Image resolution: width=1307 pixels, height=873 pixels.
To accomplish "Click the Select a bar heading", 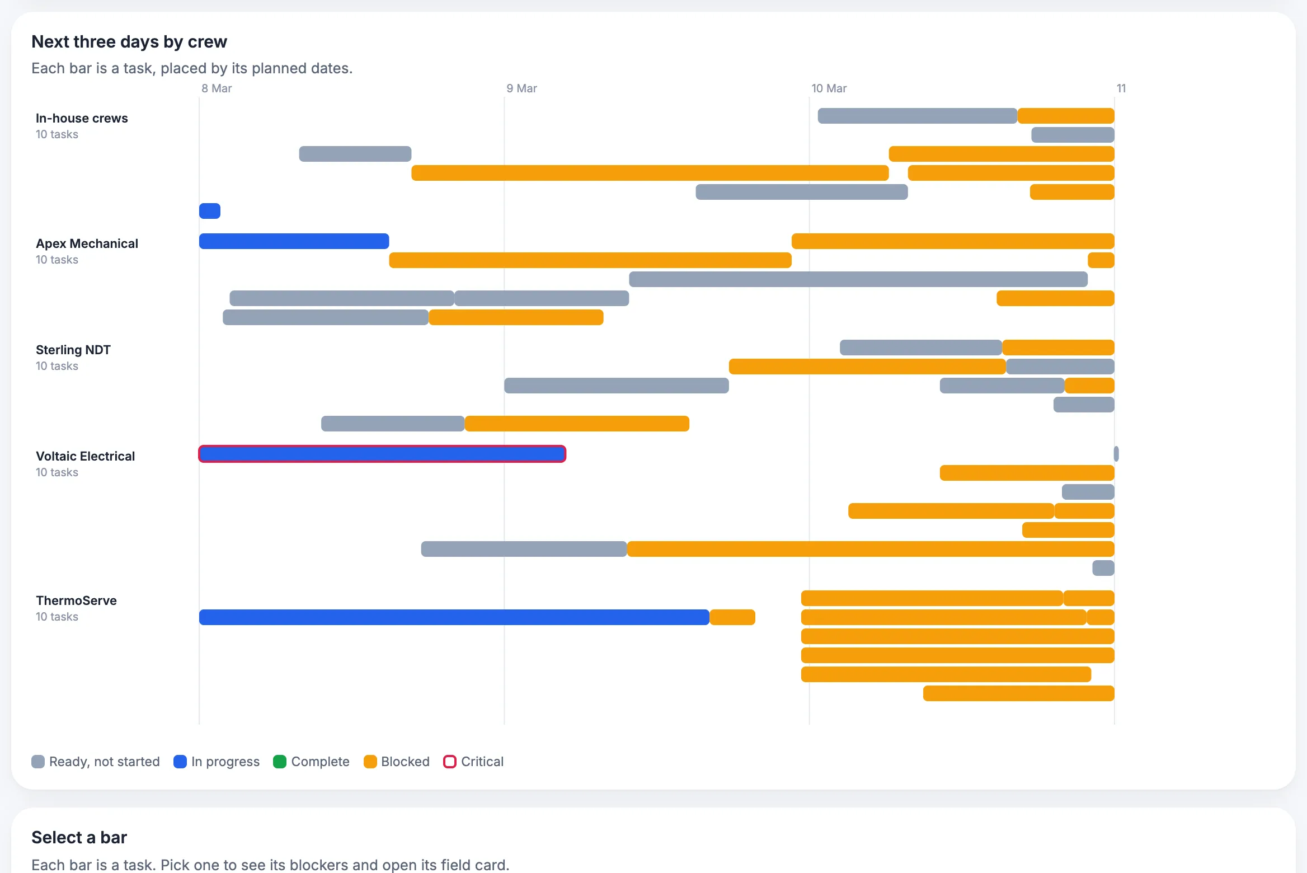I will coord(79,837).
